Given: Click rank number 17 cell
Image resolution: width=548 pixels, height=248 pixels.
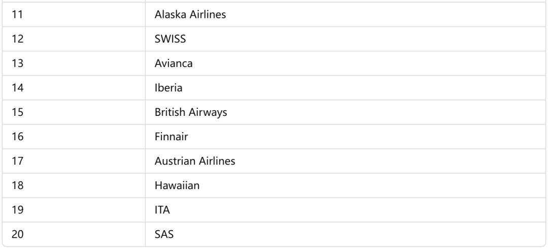Looking at the screenshot, I should point(74,161).
